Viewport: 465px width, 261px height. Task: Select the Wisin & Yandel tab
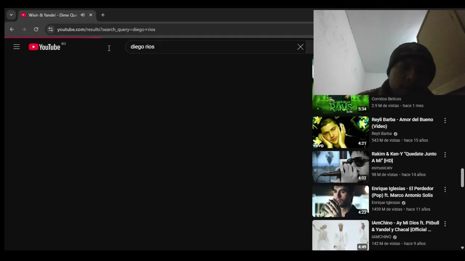coord(57,15)
